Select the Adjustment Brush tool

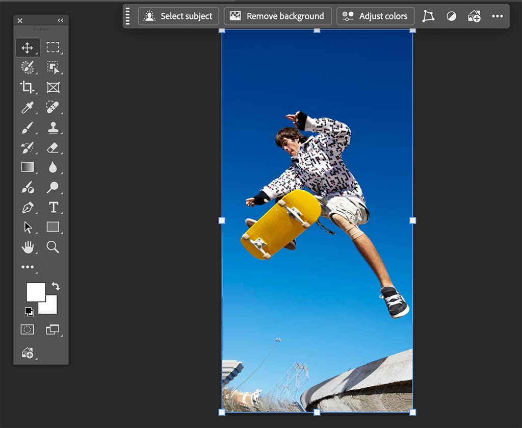coord(28,187)
